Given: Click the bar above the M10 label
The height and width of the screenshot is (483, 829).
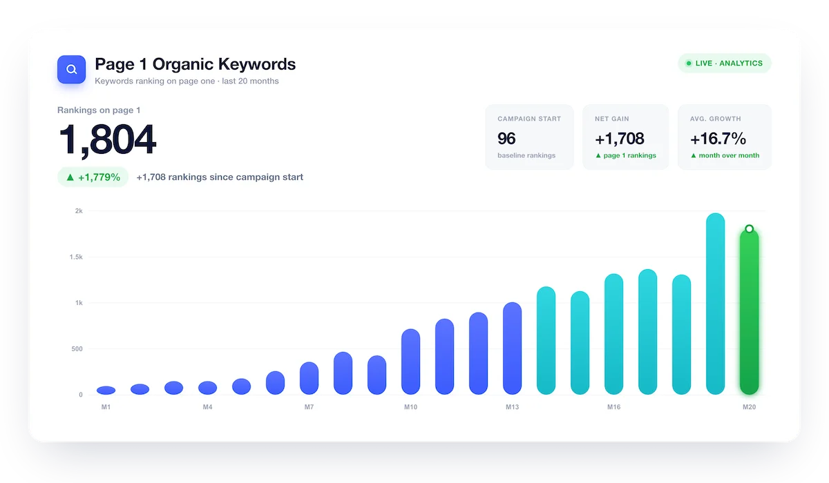Looking at the screenshot, I should point(411,362).
